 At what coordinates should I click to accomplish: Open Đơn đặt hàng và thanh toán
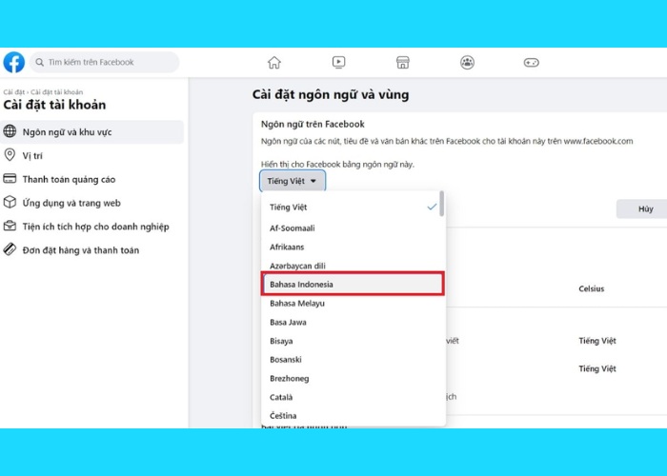tap(80, 250)
